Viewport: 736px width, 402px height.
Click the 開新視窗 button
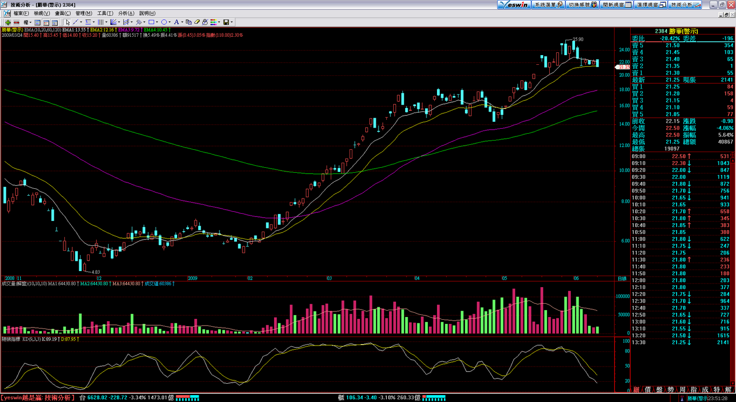[x=616, y=5]
